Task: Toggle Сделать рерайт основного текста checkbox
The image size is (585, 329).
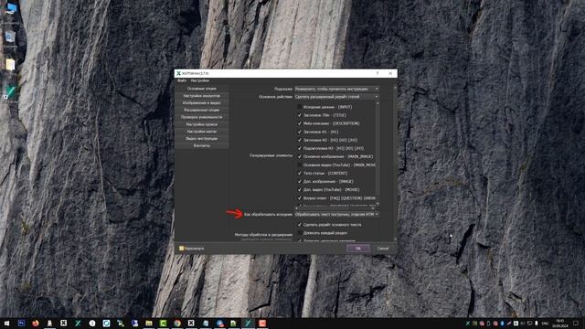Action: point(299,225)
